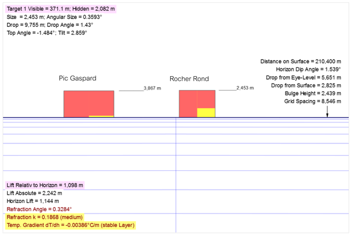Screen dimensions: 353x237
Task: Click the 2,453 m height label
Action: coord(245,88)
